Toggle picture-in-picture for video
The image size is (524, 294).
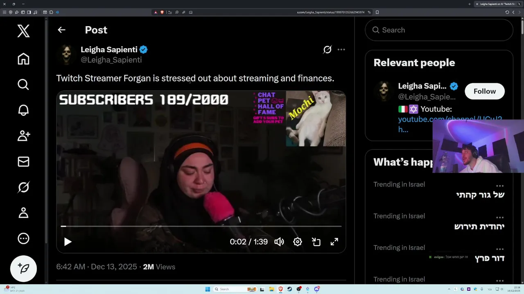point(316,242)
